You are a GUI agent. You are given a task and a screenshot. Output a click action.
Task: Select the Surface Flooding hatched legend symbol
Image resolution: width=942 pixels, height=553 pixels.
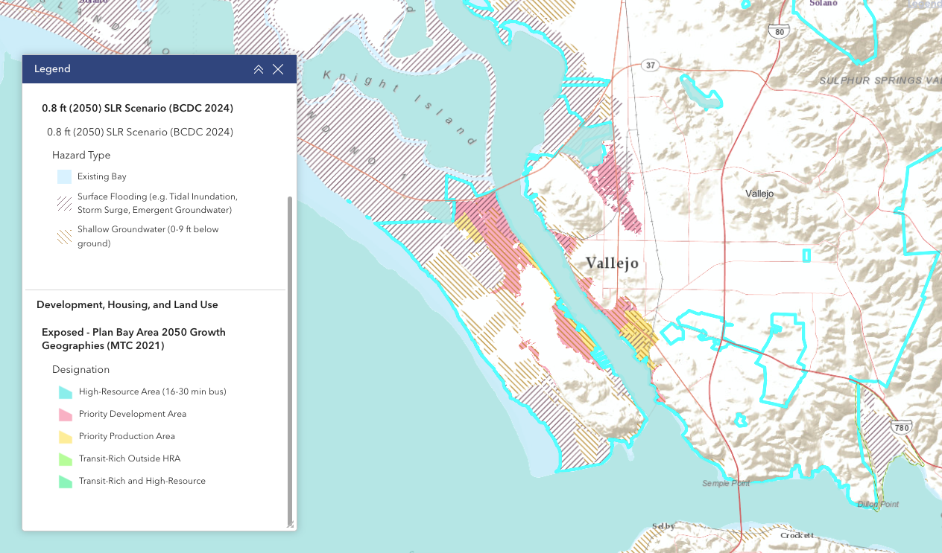pos(64,202)
